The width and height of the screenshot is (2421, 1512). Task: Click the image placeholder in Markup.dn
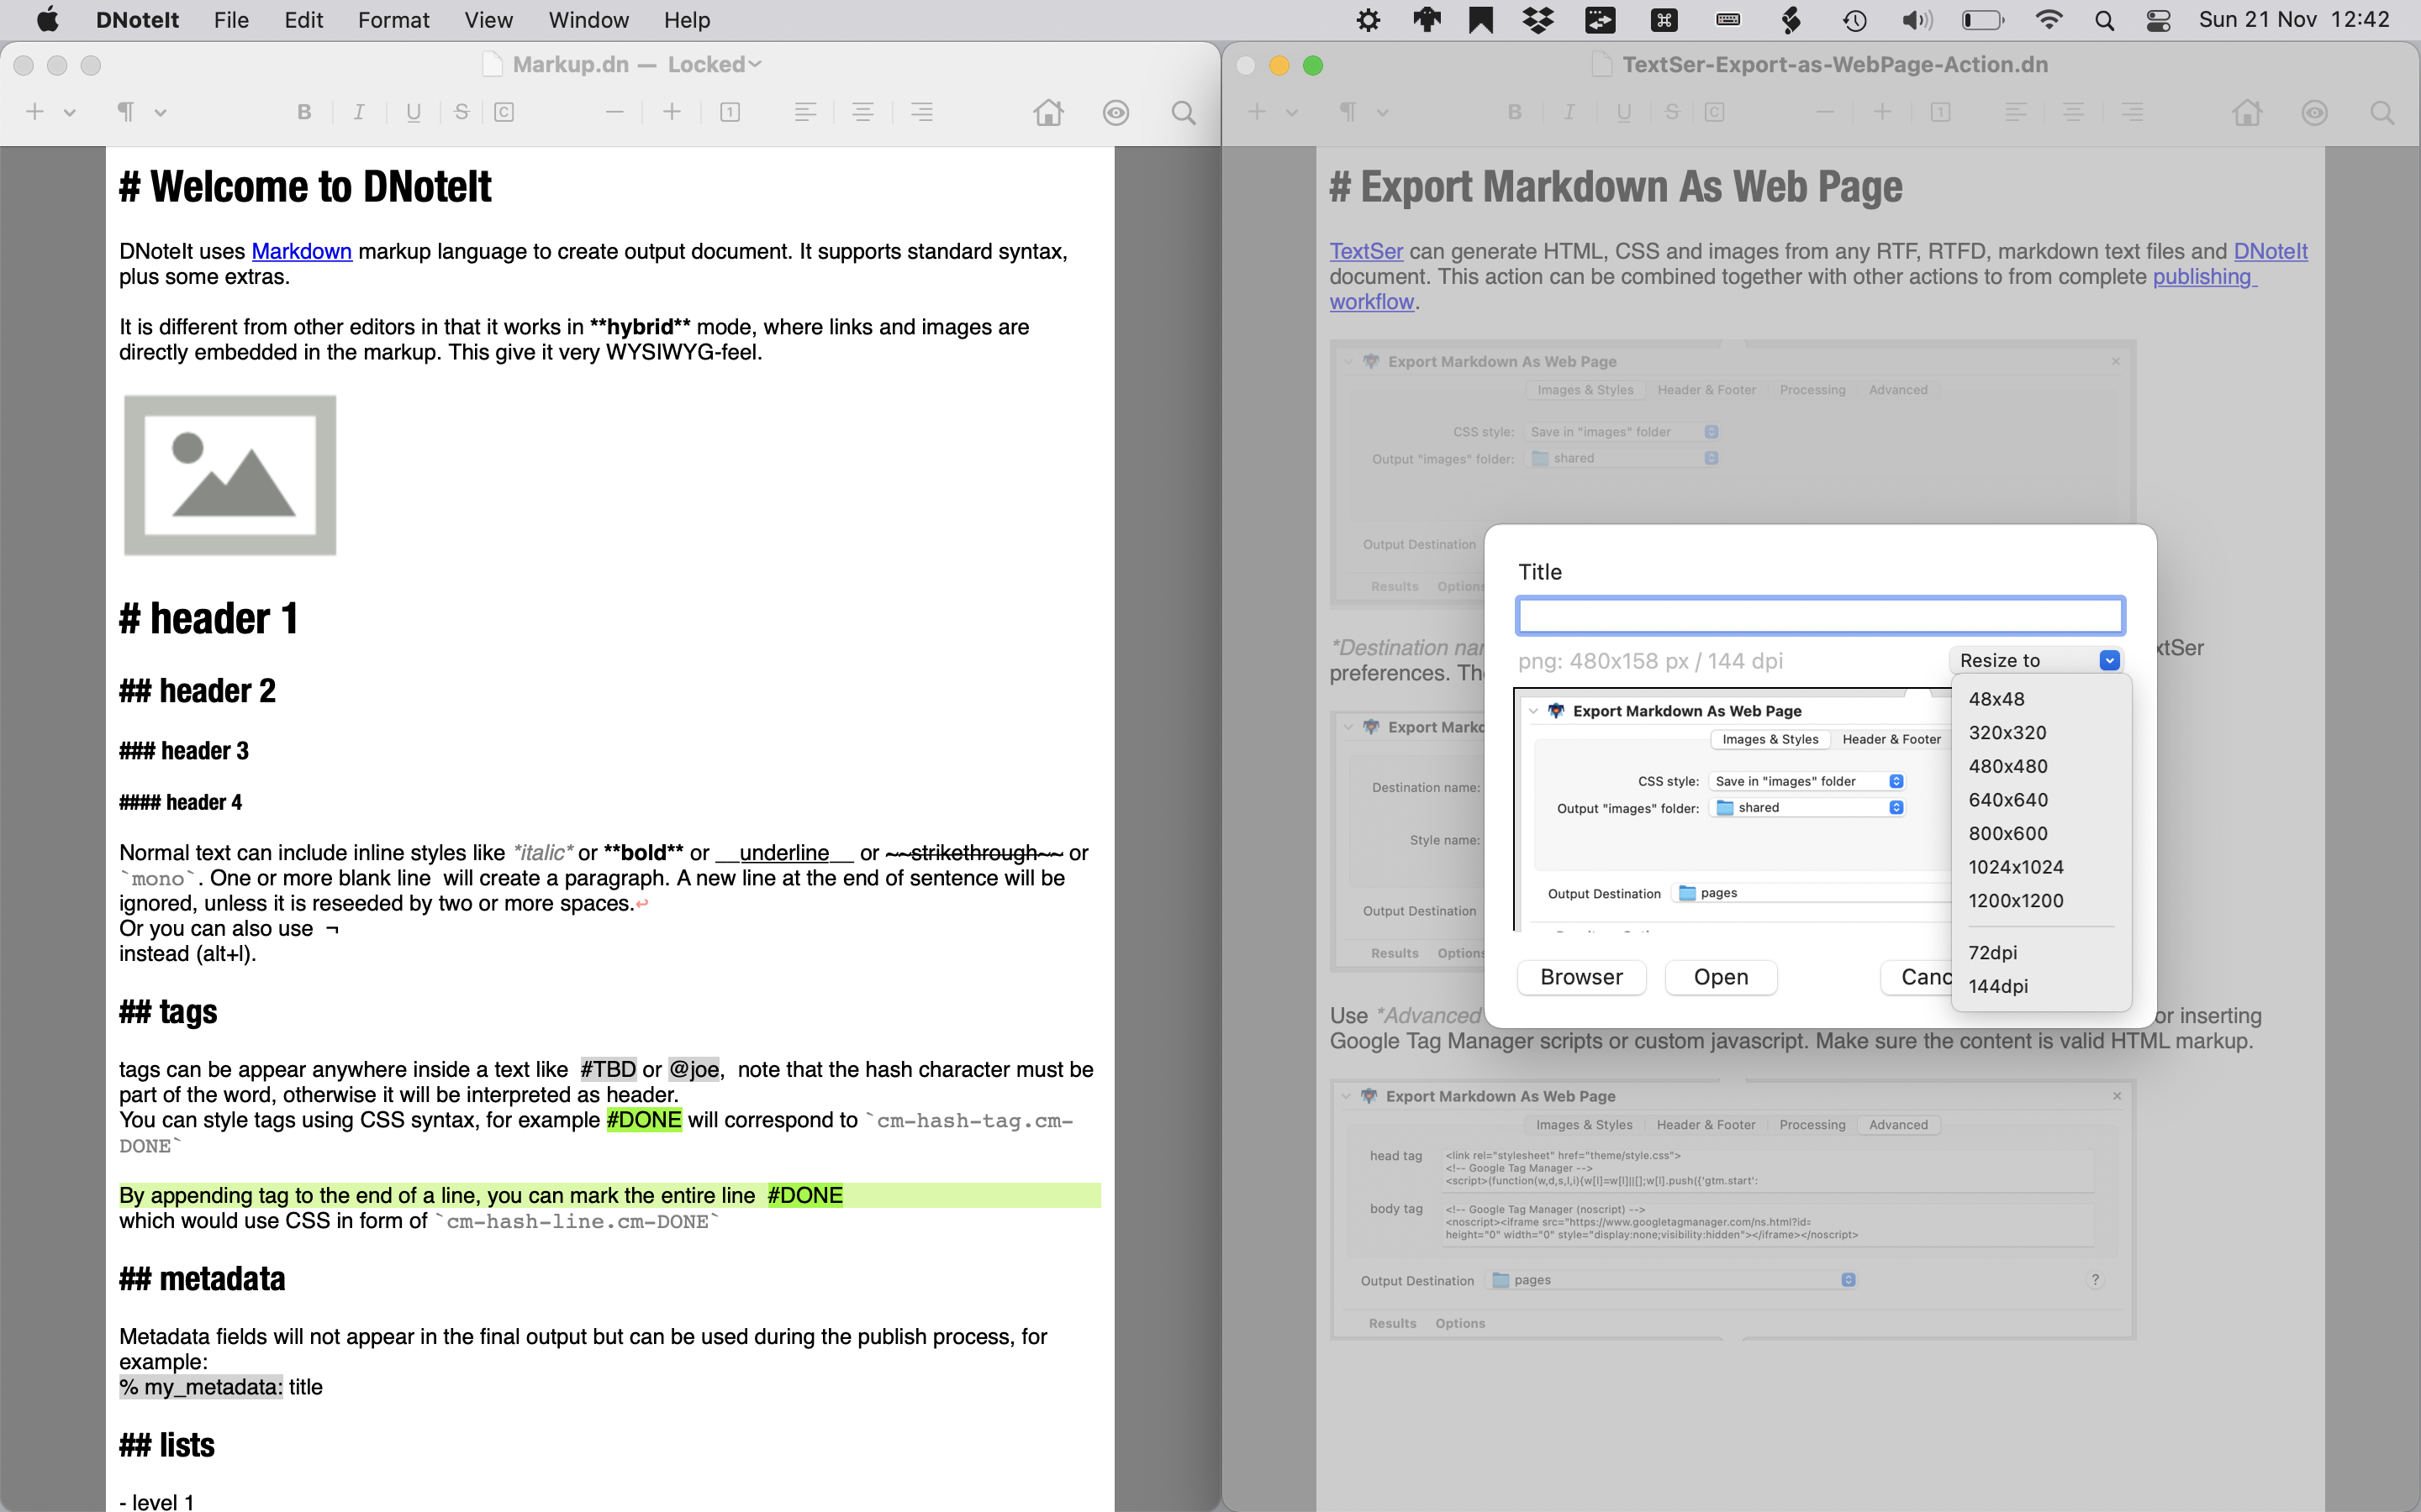click(230, 475)
